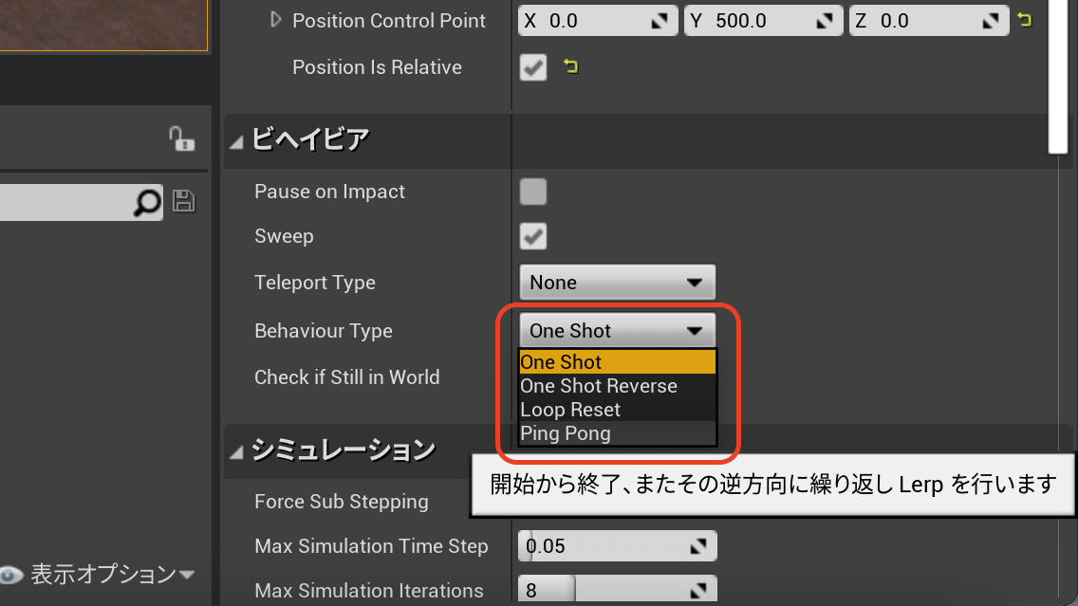Collapse the Behaviour Type dropdown
This screenshot has height=606, width=1078.
click(x=617, y=331)
